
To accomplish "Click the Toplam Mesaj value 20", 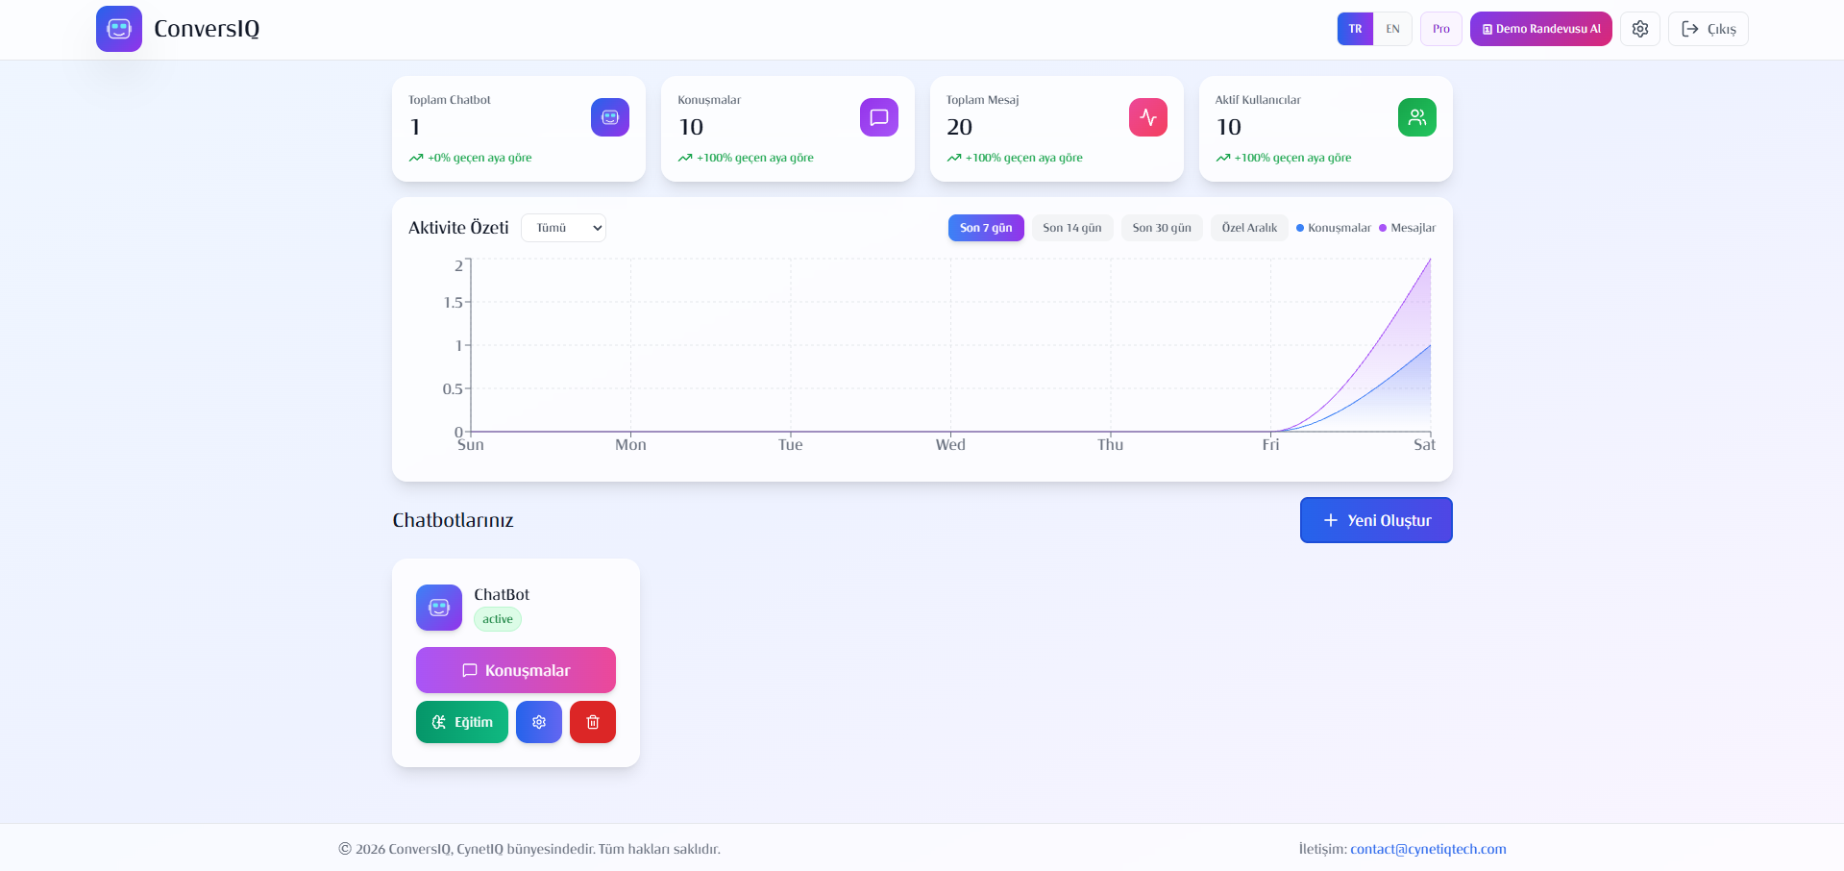I will (x=959, y=127).
